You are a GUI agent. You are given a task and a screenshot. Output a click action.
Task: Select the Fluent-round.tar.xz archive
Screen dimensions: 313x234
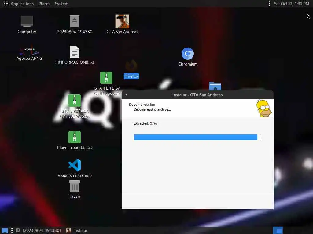[75, 137]
